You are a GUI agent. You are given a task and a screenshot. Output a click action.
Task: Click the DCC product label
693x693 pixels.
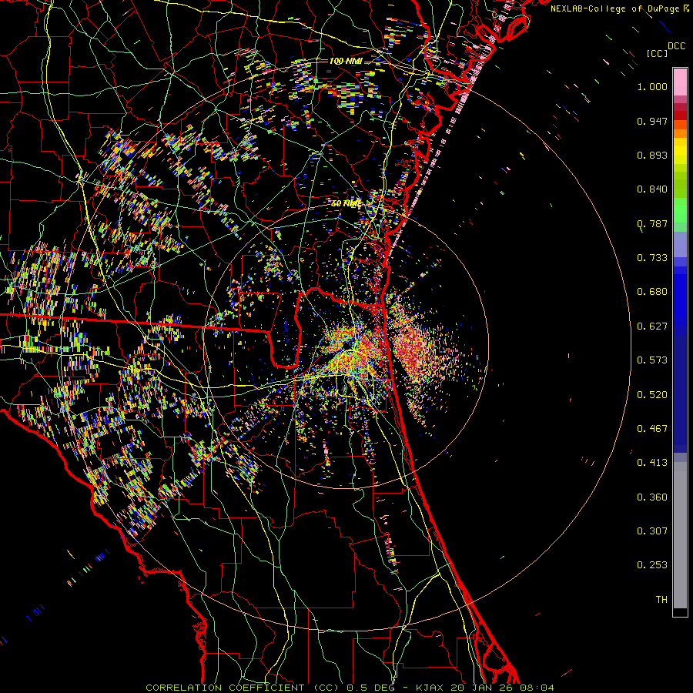click(676, 46)
